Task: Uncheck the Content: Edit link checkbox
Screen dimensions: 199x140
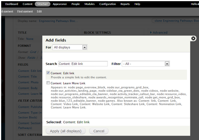Action: coord(48,73)
